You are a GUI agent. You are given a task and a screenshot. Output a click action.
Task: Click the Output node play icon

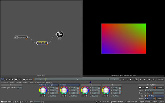(60, 34)
